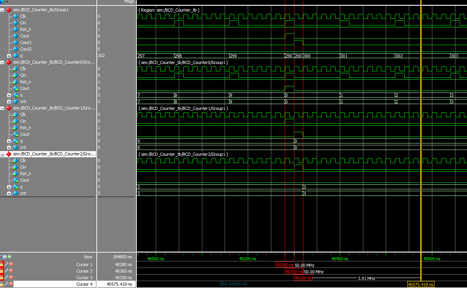Expand the q bus in BCD_Counter1 group

(x=9, y=141)
